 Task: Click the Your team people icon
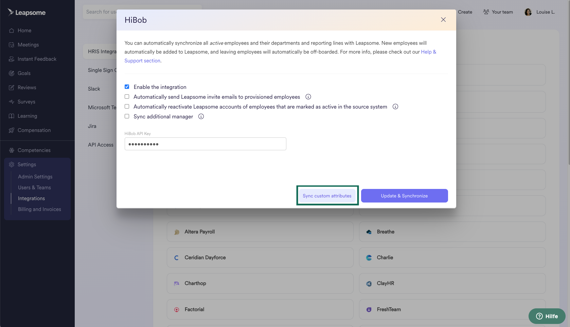(486, 12)
